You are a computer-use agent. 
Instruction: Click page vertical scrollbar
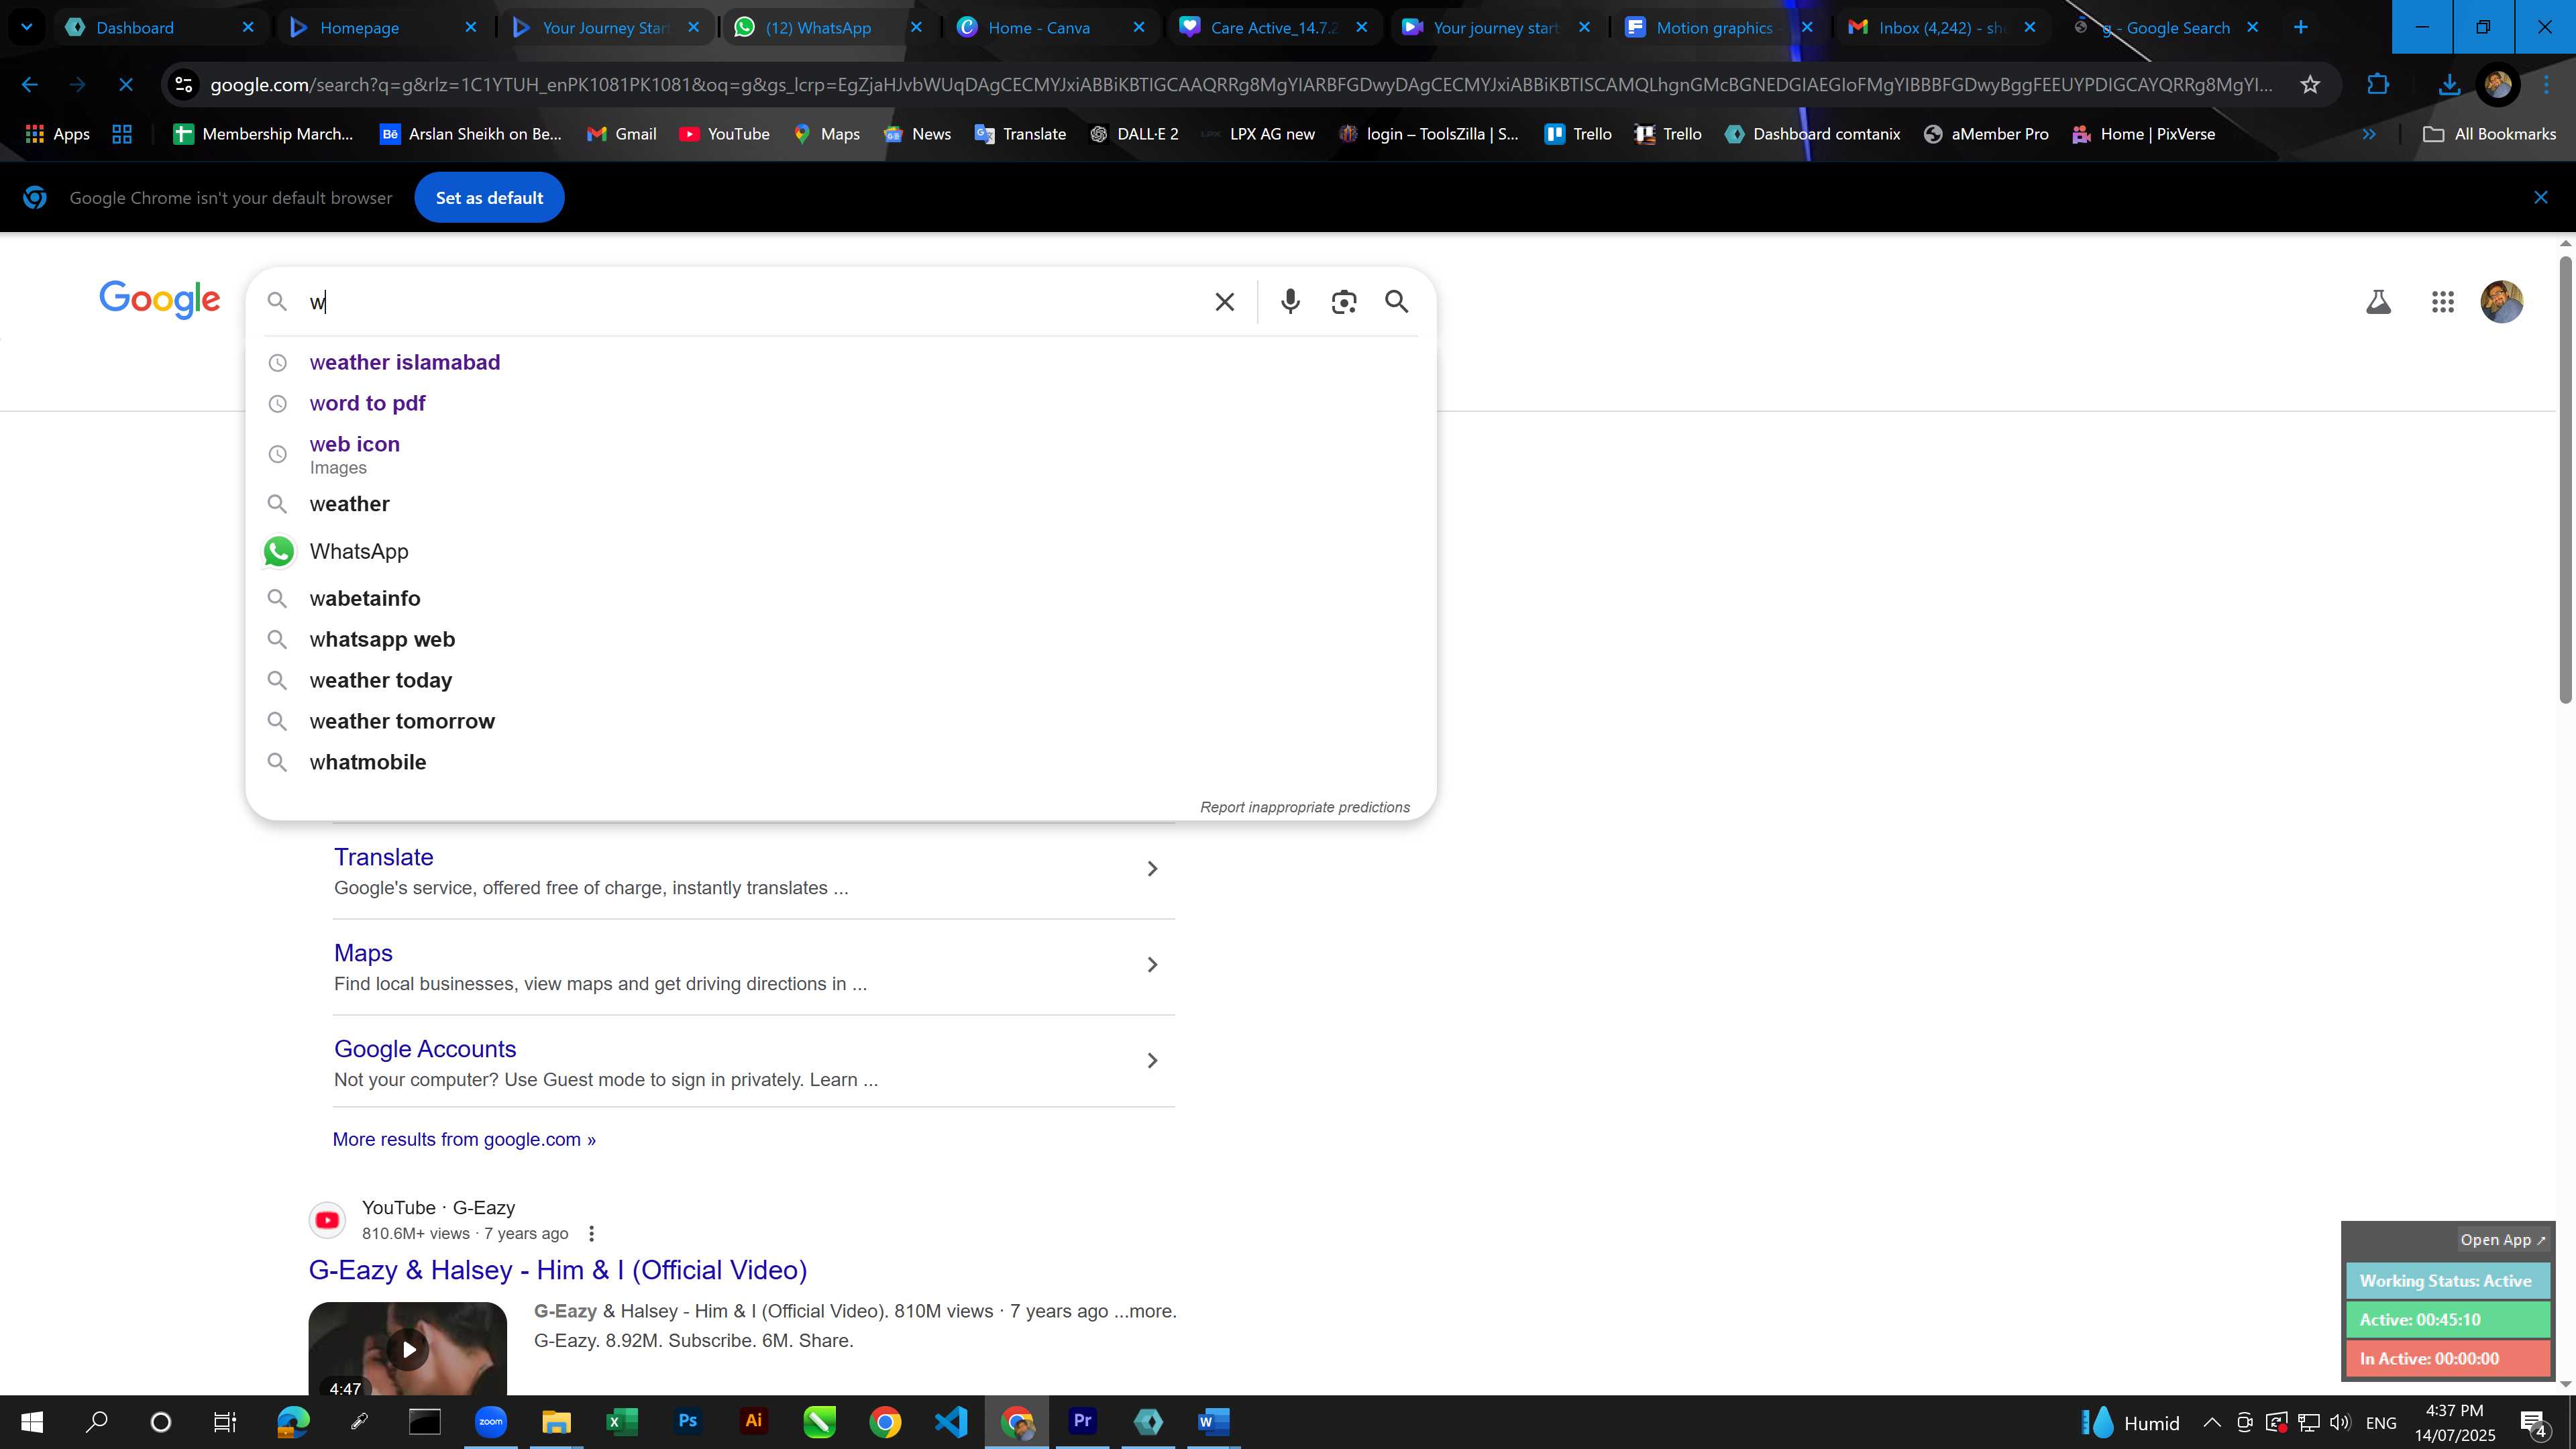(2565, 480)
